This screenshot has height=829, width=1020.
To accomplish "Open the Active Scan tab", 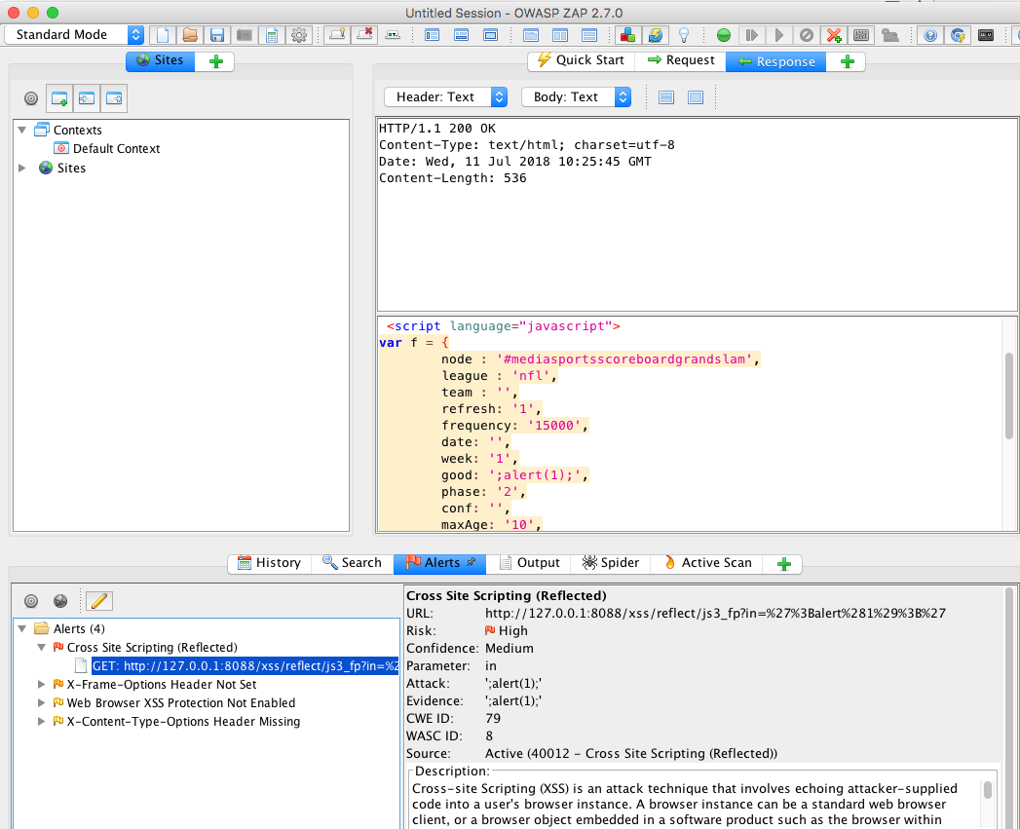I will tap(707, 563).
